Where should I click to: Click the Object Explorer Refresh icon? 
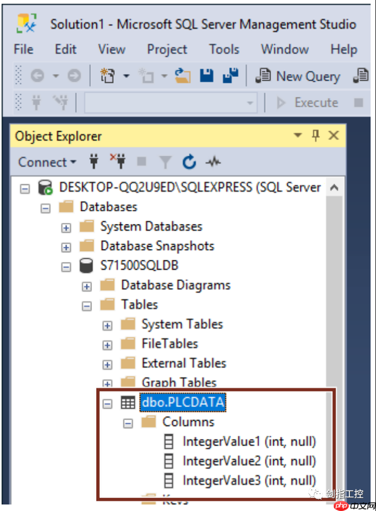(189, 162)
